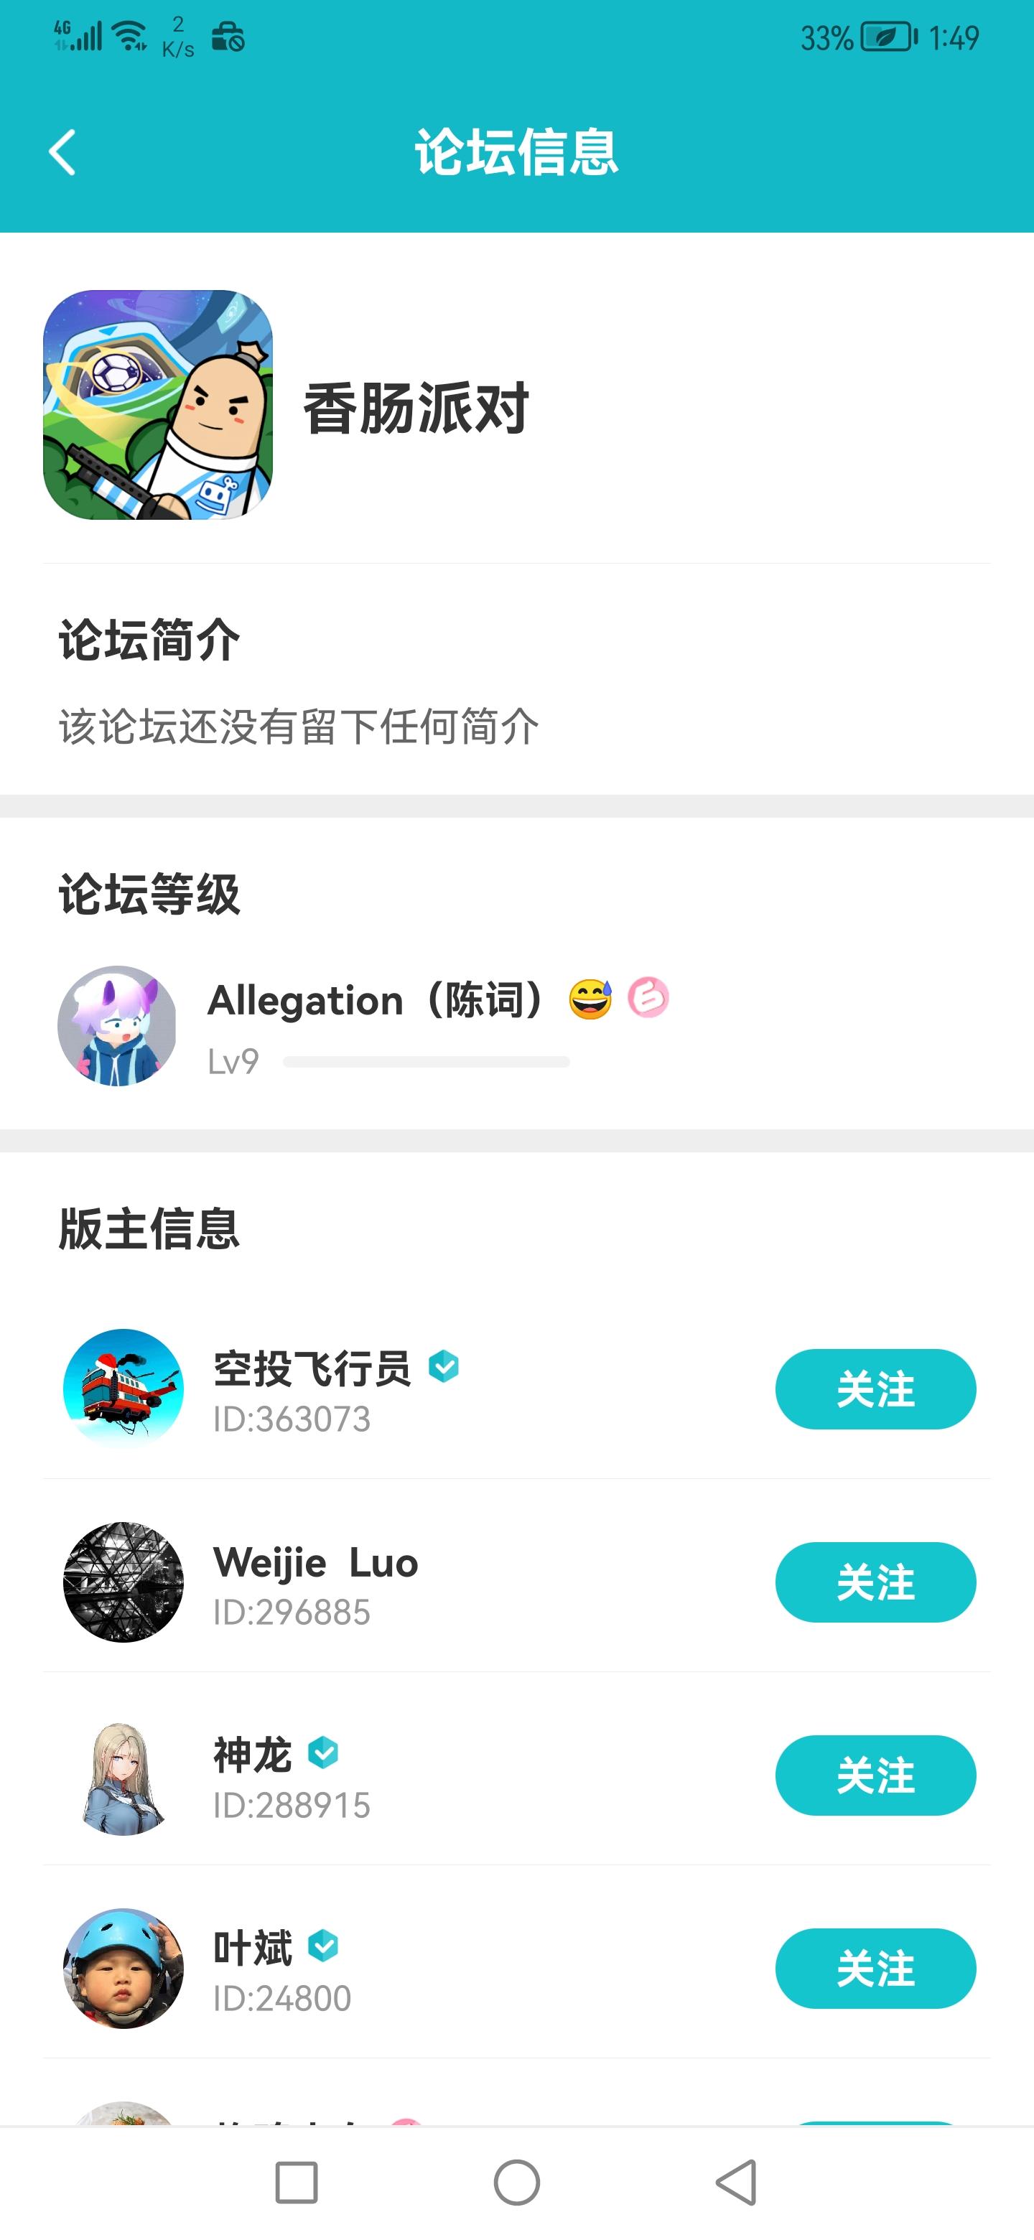View Allegation (陈词) user avatar
This screenshot has width=1034, height=2240.
(x=117, y=1025)
